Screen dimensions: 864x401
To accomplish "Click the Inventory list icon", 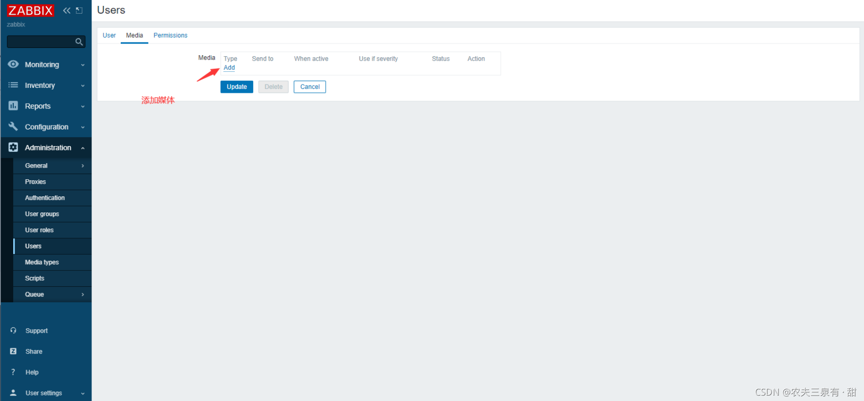I will pos(13,85).
